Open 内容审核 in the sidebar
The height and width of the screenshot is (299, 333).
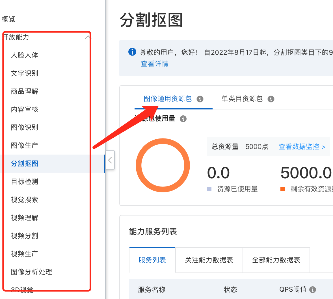coord(24,109)
